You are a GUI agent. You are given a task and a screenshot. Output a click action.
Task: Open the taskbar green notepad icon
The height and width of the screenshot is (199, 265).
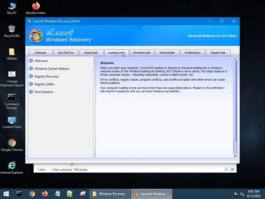click(70, 194)
